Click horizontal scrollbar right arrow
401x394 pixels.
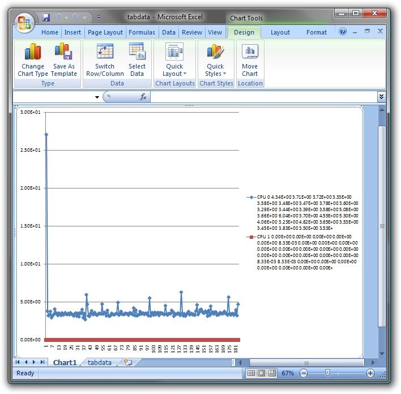click(373, 362)
